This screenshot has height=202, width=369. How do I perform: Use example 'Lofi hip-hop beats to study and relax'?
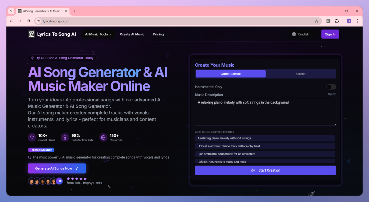pos(265,161)
